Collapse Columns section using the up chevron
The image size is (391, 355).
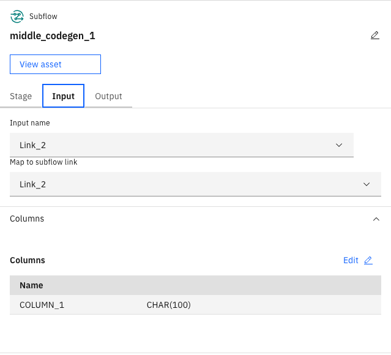[376, 219]
